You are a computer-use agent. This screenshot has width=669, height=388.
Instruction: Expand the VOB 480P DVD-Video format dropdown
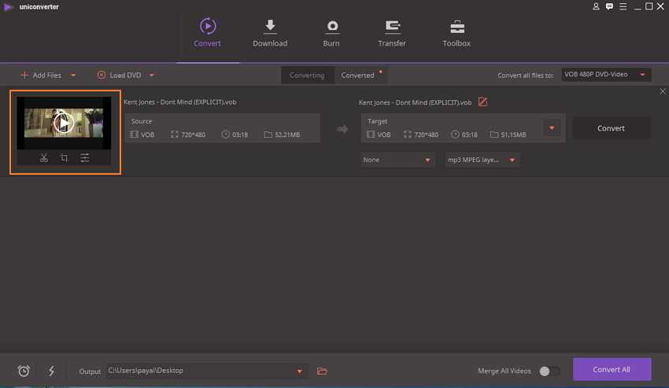pos(606,75)
